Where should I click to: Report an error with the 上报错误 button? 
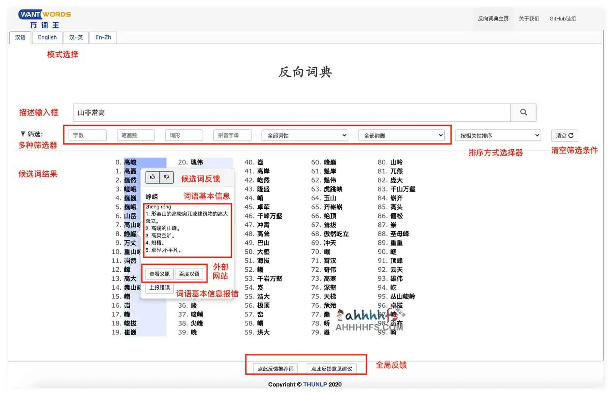[x=159, y=288]
